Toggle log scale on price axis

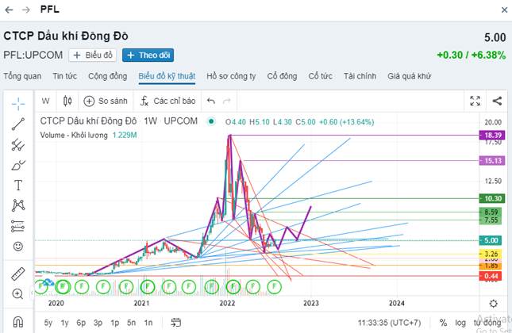coord(462,323)
